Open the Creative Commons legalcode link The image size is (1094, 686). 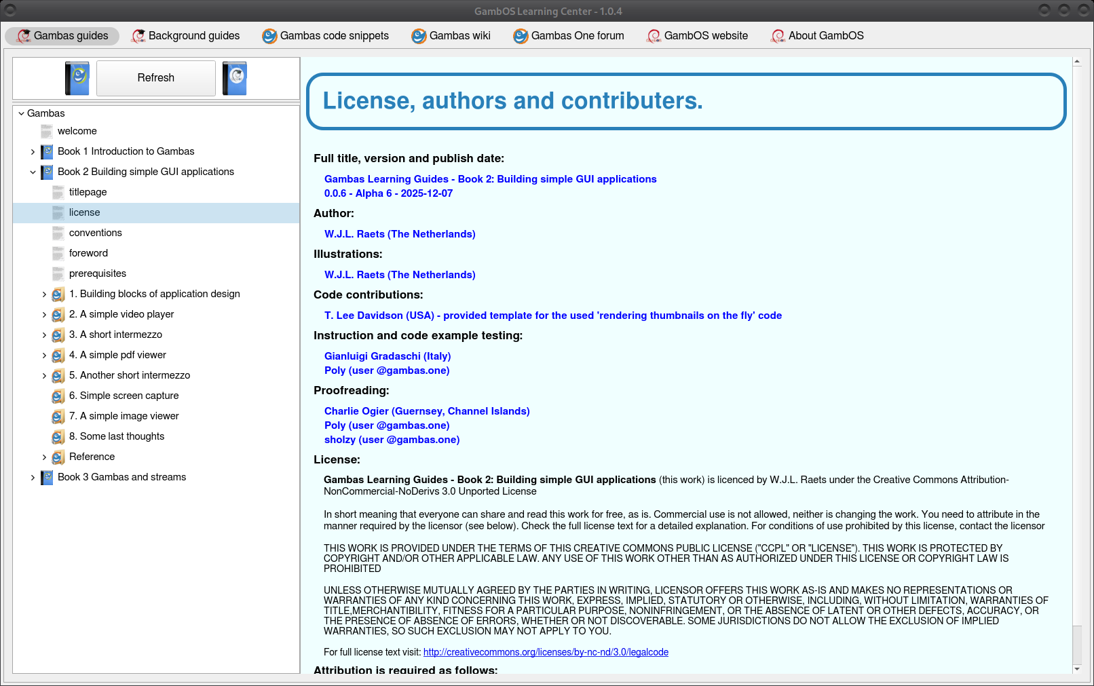click(546, 652)
